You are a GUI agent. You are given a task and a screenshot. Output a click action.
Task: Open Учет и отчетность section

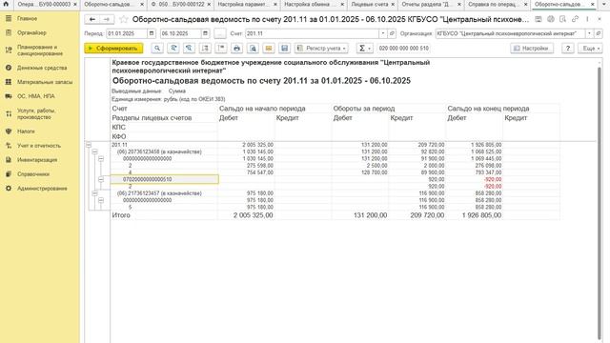click(x=39, y=146)
